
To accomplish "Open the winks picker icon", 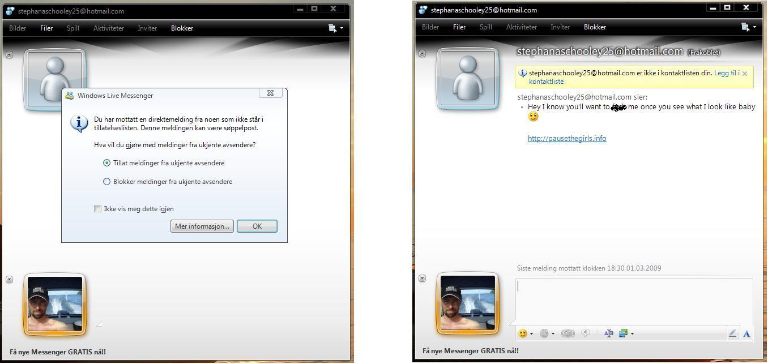I will [544, 333].
